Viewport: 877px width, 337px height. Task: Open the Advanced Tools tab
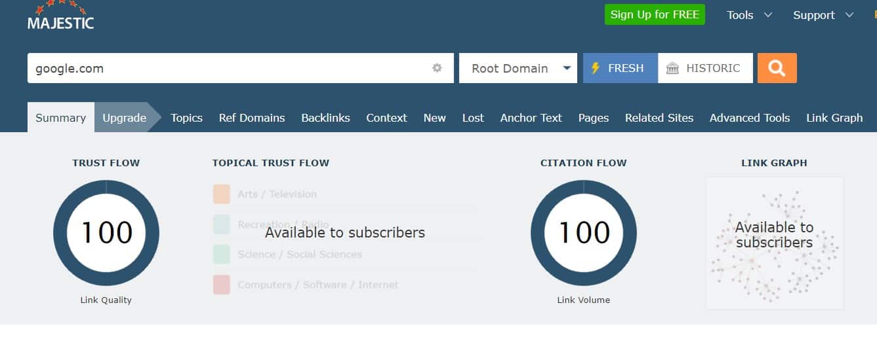(750, 118)
